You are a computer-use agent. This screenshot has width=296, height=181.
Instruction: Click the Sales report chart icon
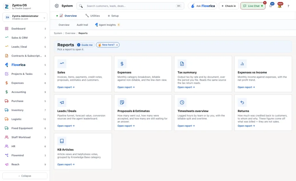[62, 63]
